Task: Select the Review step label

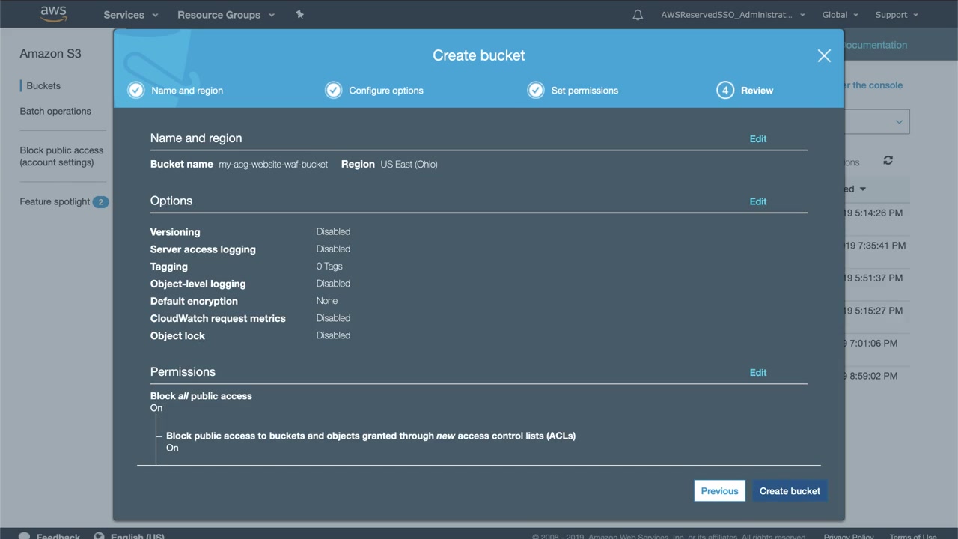Action: (x=757, y=91)
